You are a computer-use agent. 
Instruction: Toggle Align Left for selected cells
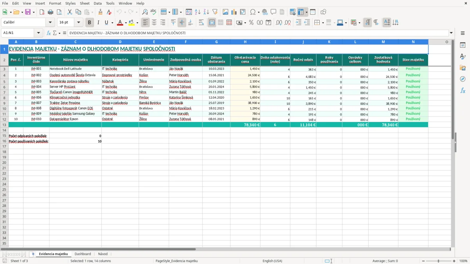pos(145,23)
